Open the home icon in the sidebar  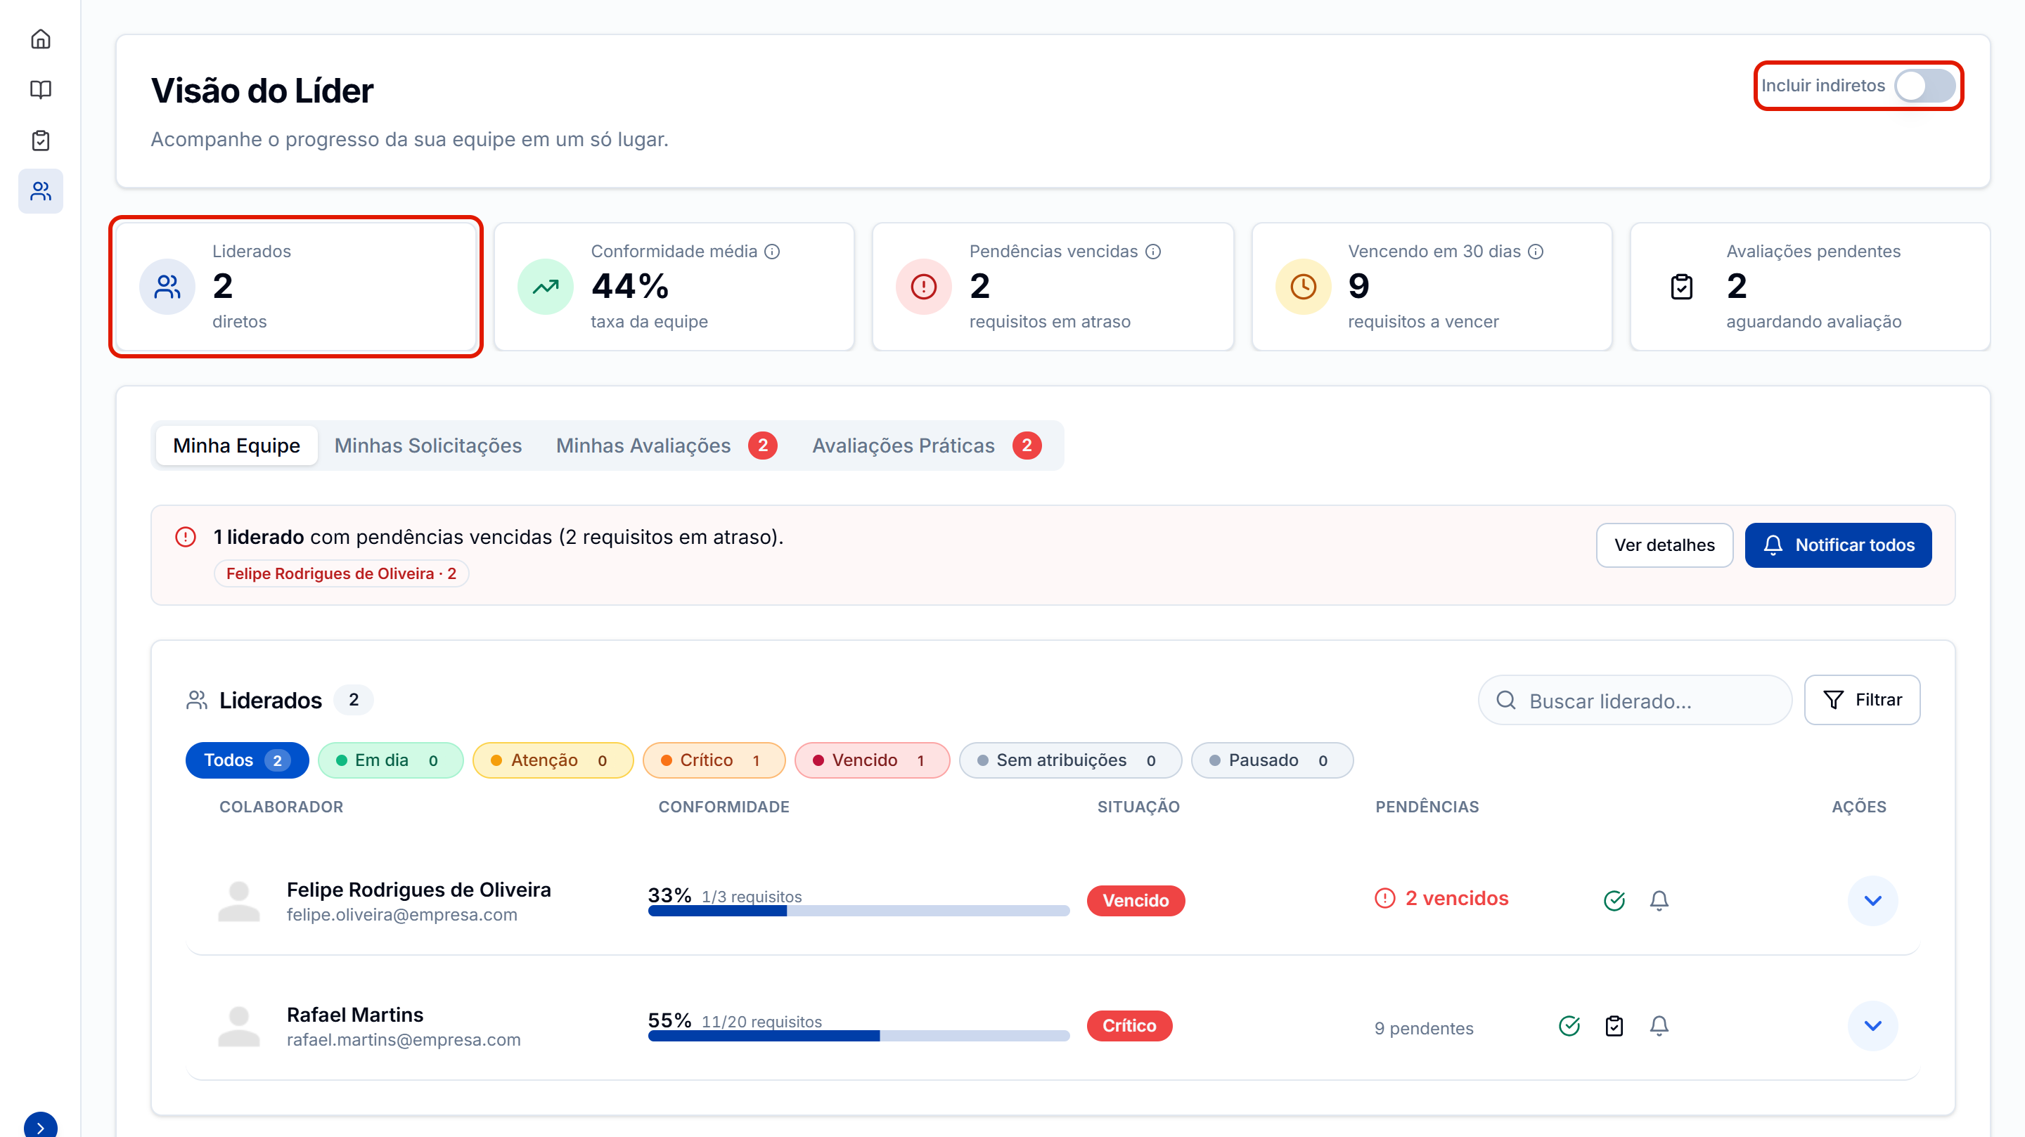tap(40, 39)
